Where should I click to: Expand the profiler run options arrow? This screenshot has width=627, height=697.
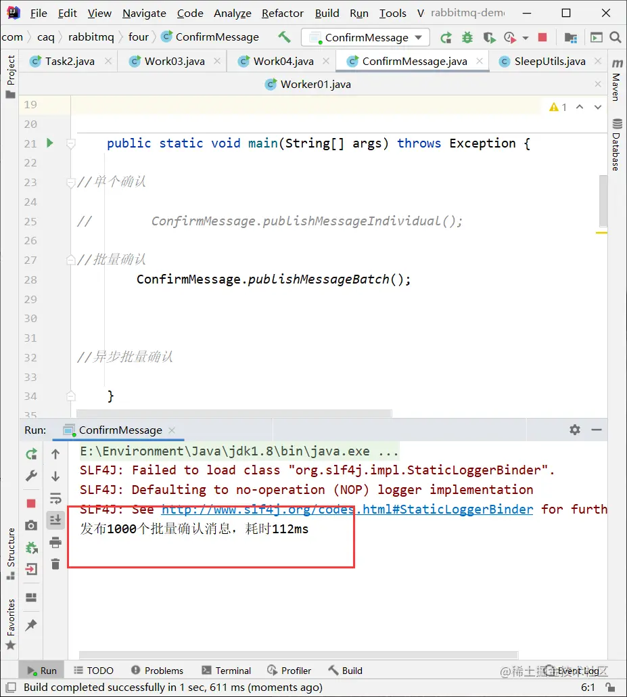pyautogui.click(x=526, y=38)
